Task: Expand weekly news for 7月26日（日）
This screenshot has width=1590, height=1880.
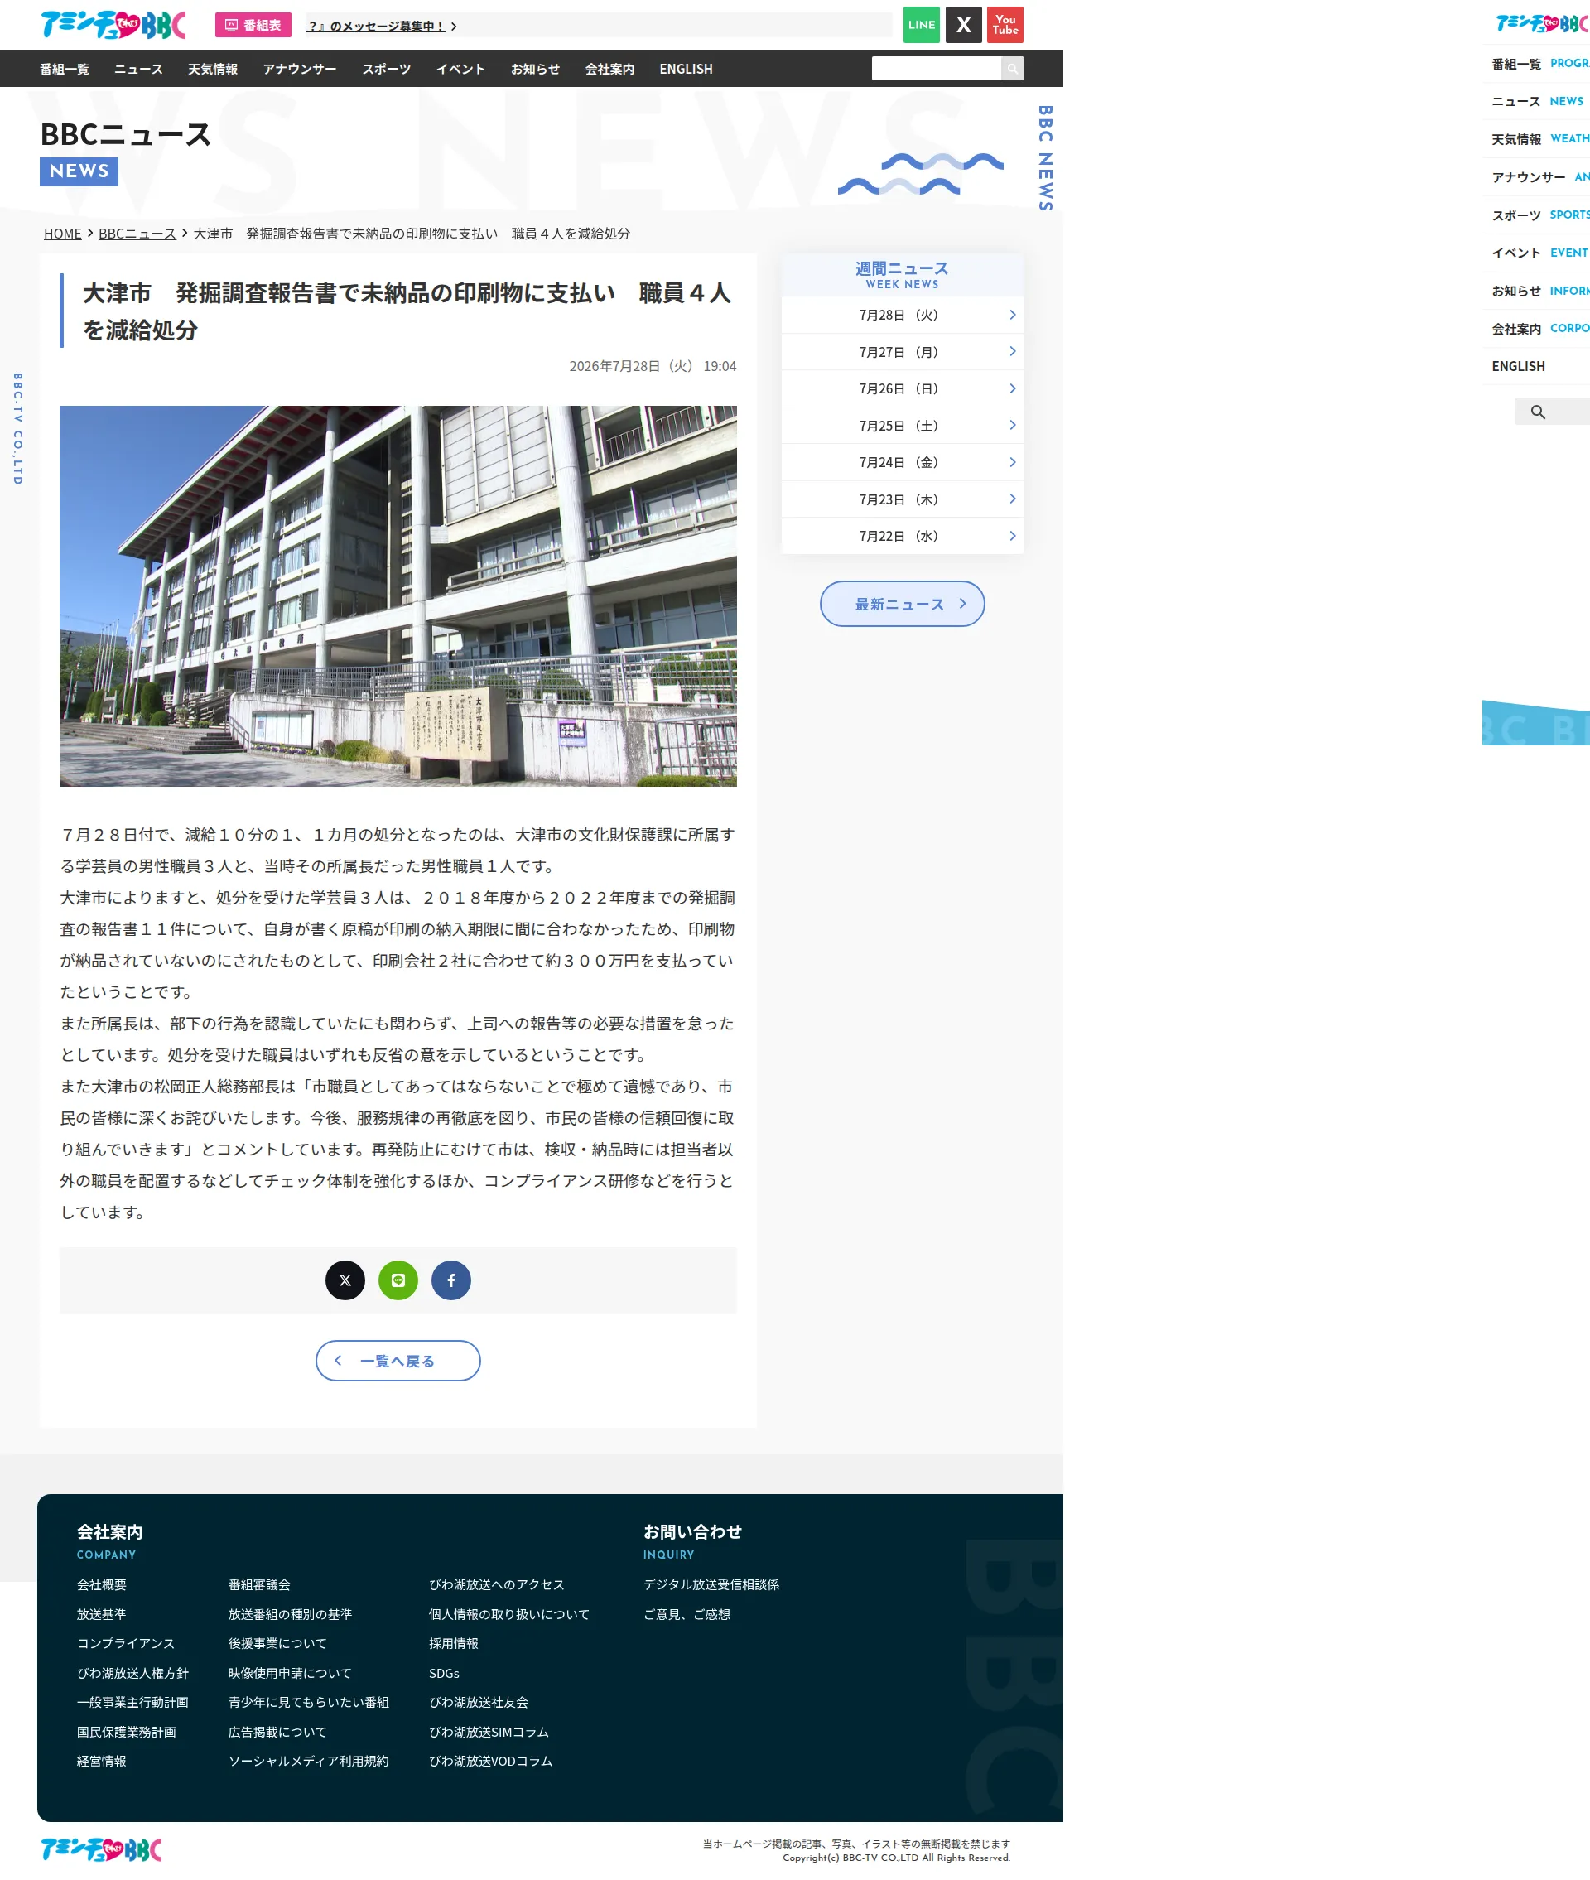Action: [x=901, y=388]
